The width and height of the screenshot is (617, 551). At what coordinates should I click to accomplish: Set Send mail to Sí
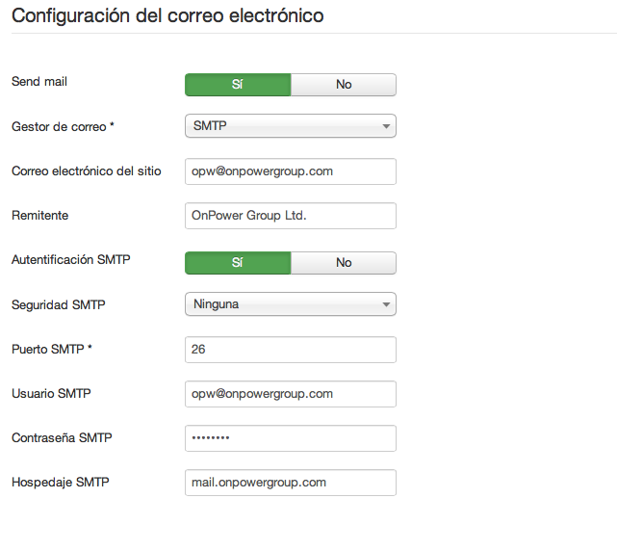click(x=238, y=85)
